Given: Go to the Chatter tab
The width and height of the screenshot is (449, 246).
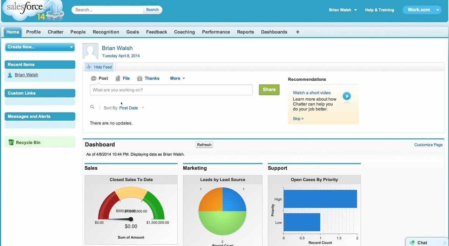Looking at the screenshot, I should [x=55, y=32].
